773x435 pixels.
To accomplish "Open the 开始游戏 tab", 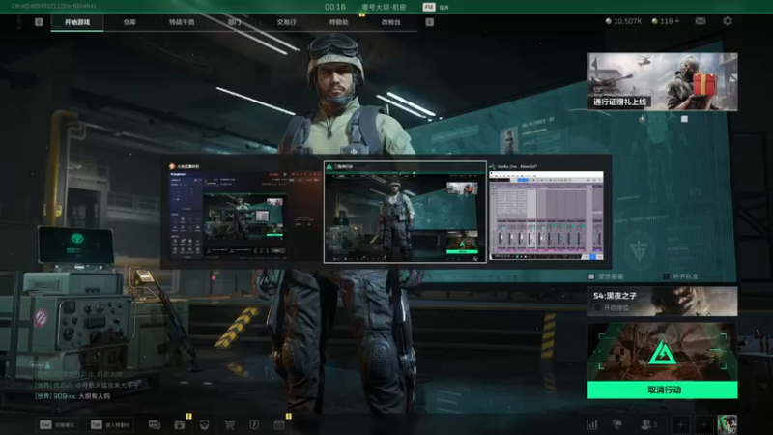I will click(x=77, y=22).
